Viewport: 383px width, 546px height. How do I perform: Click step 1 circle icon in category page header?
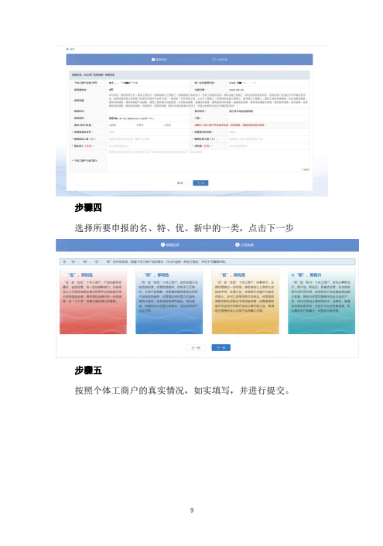point(162,245)
